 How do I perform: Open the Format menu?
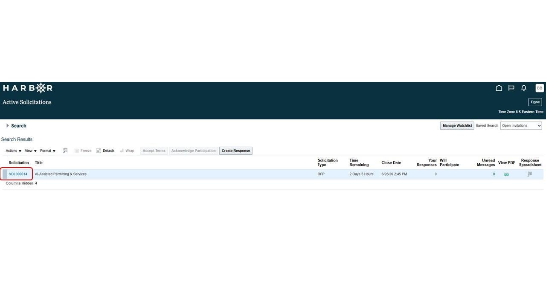pos(48,151)
